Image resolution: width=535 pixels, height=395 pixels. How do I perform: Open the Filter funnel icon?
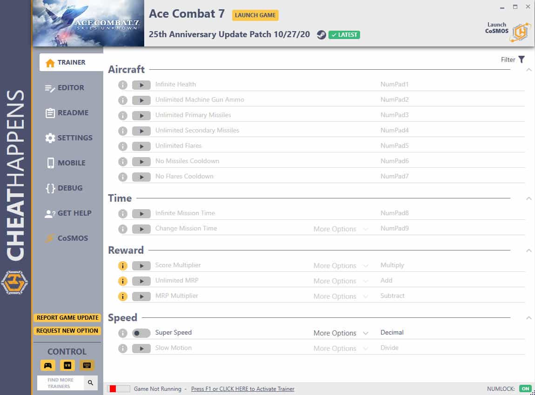(x=522, y=59)
